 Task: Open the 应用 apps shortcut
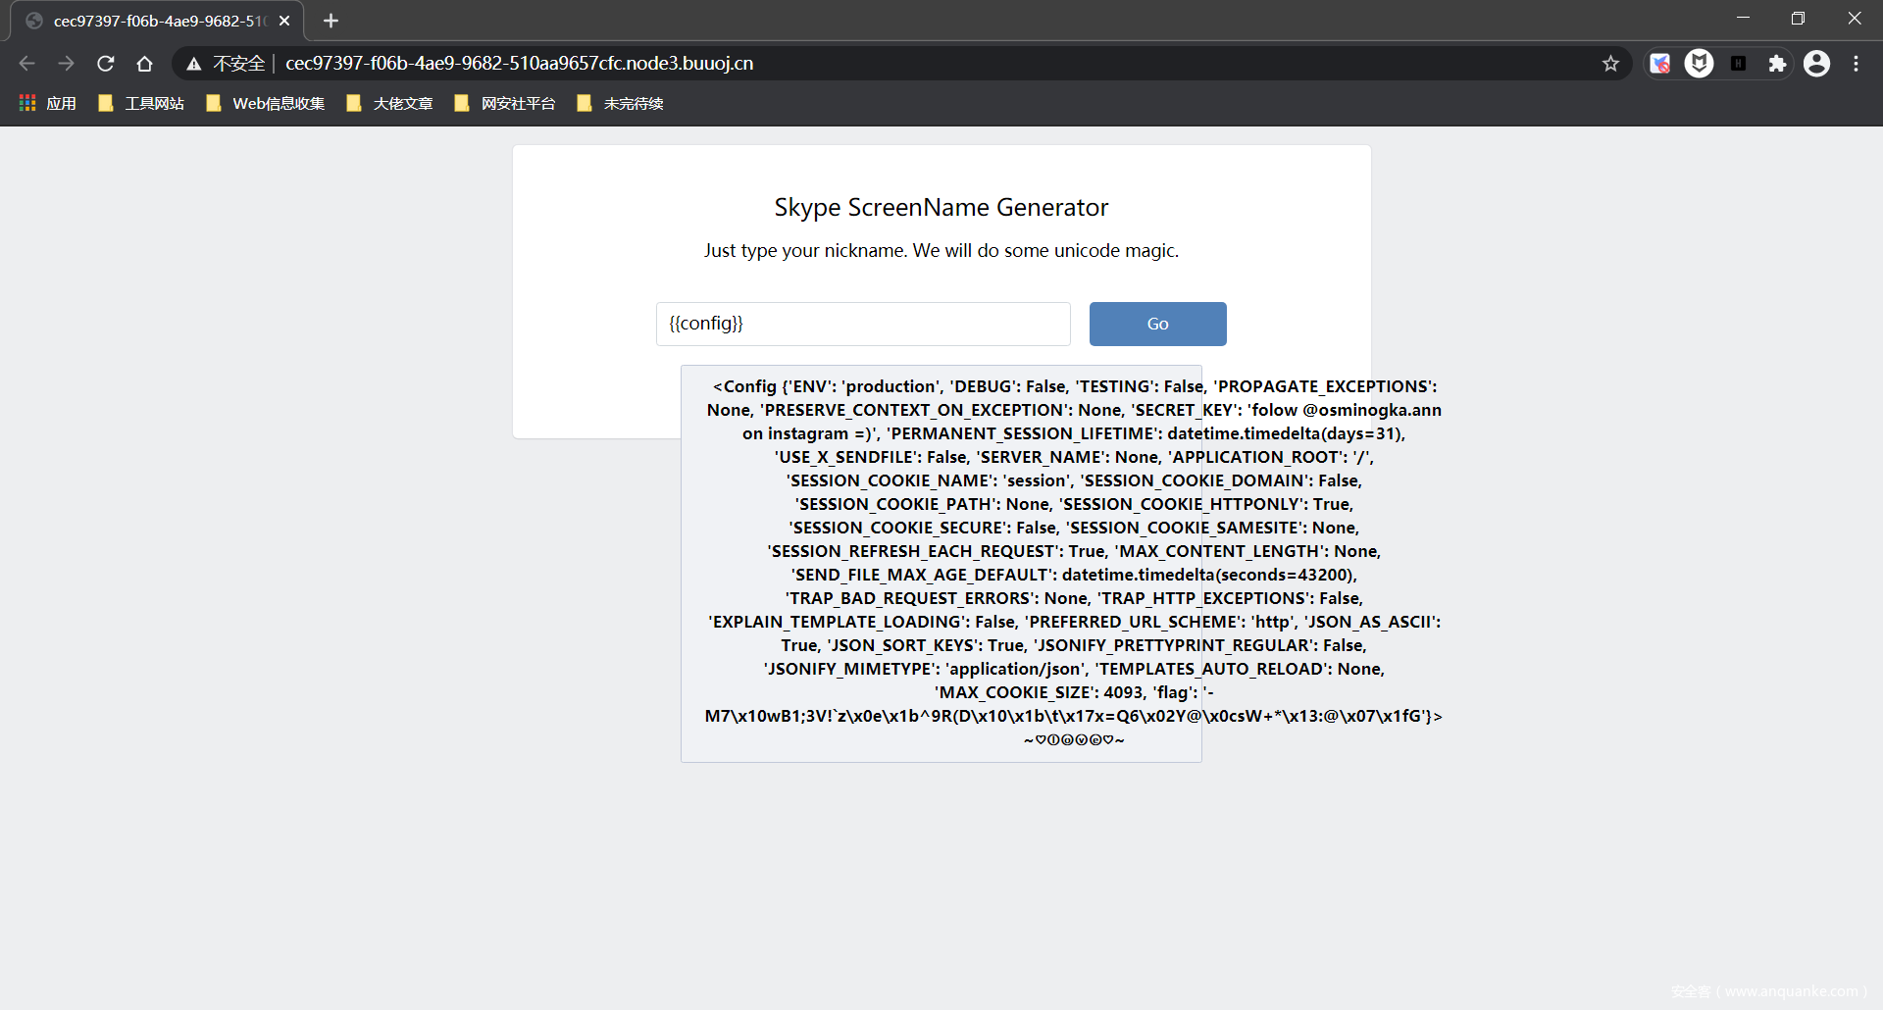48,103
